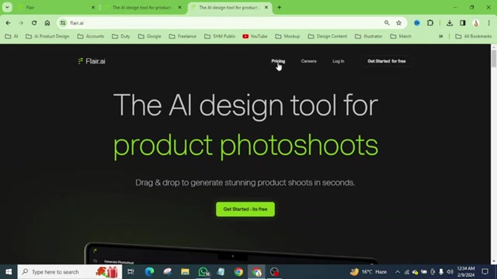Open WhatsApp from the taskbar

pos(203,272)
